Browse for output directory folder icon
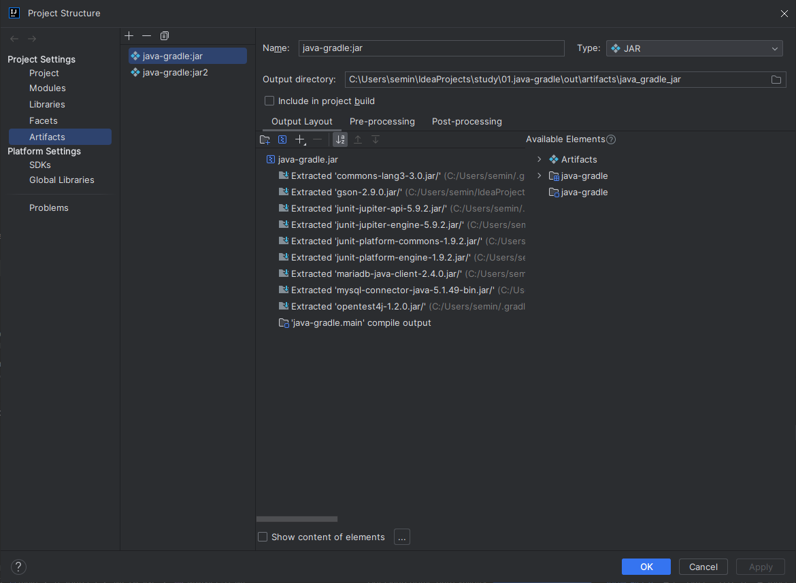Viewport: 796px width, 583px height. pos(776,80)
